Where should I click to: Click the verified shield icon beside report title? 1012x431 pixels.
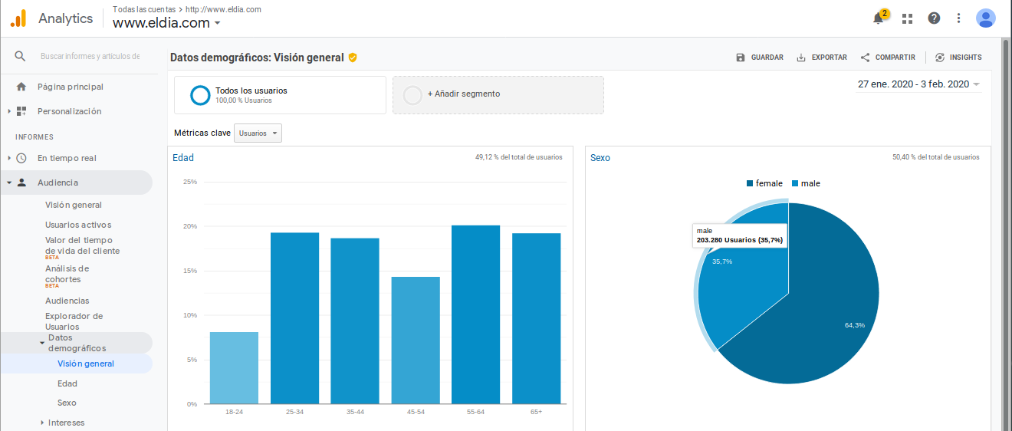click(x=353, y=58)
